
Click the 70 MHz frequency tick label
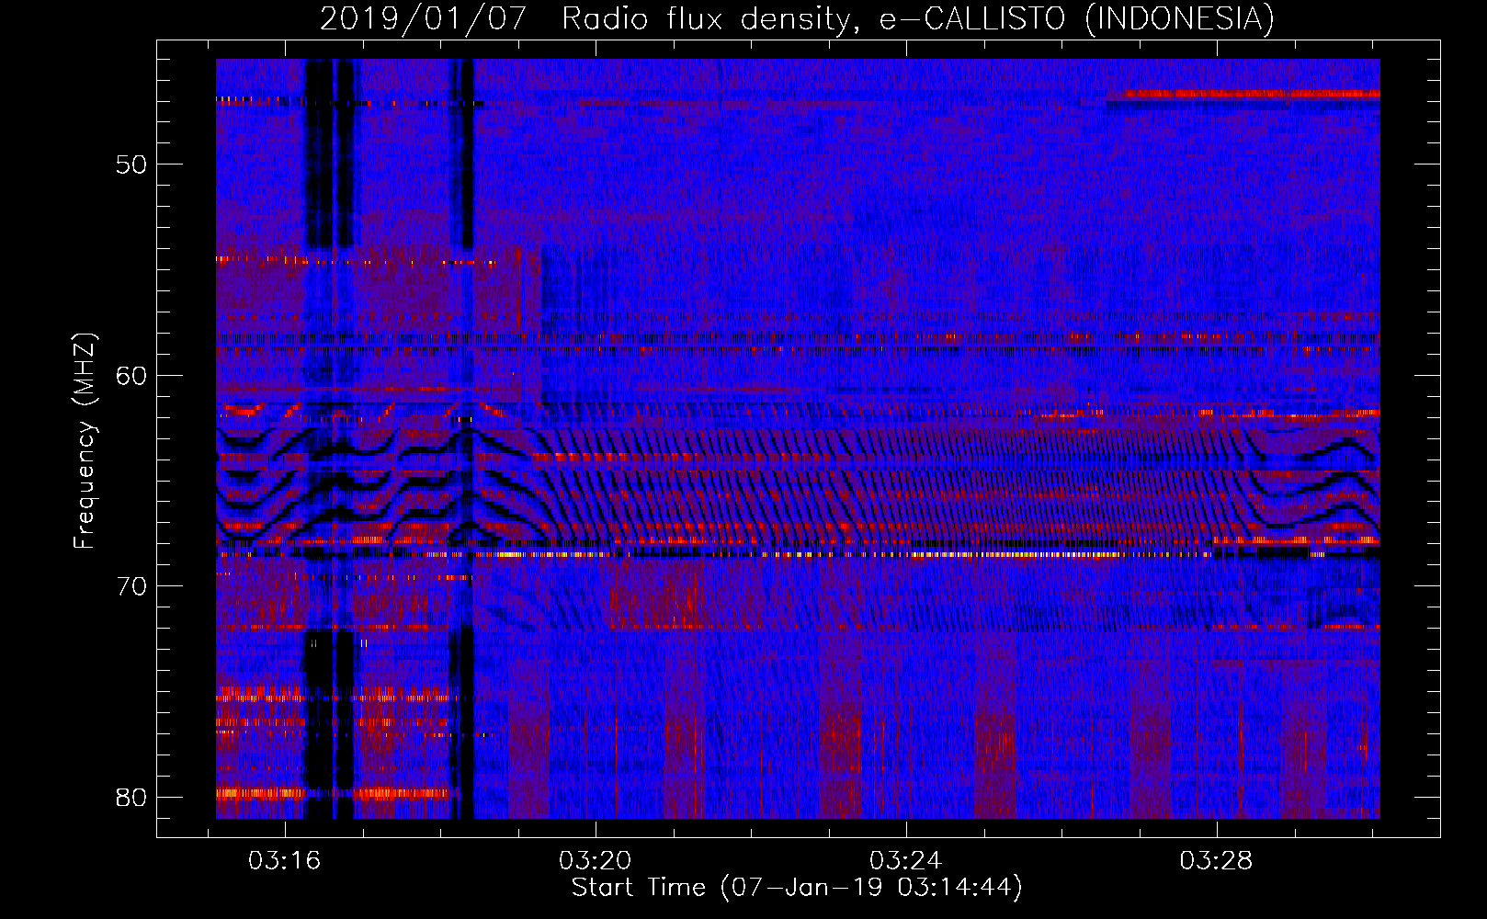click(131, 586)
